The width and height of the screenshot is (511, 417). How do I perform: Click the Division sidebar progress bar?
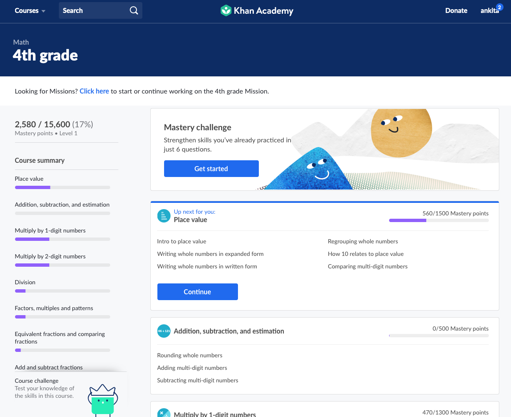click(63, 291)
